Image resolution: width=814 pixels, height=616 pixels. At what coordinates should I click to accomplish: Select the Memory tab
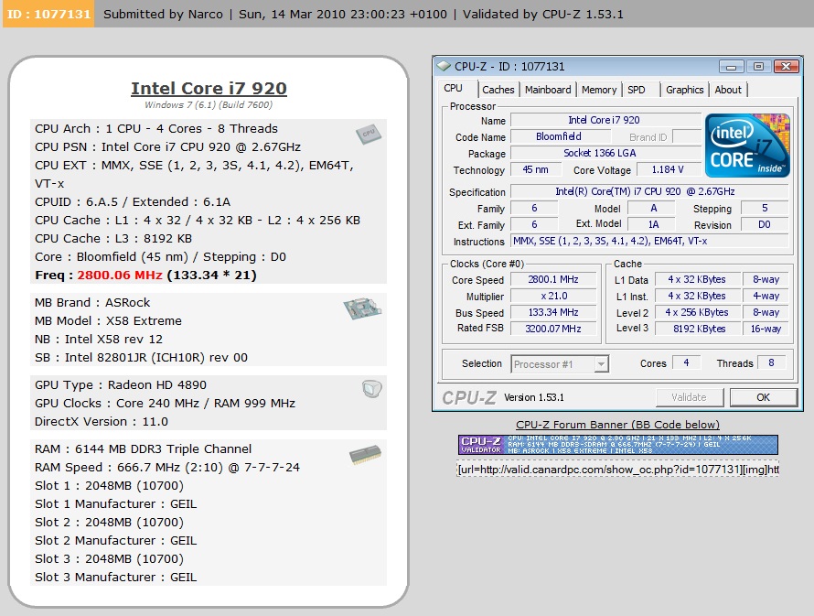pos(599,90)
